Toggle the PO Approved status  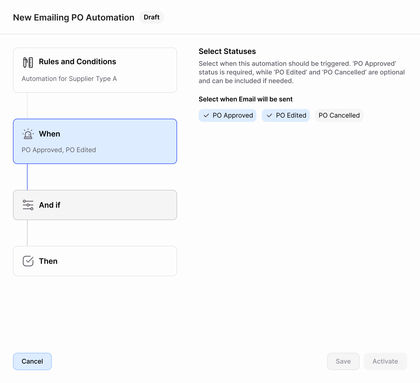(x=227, y=115)
